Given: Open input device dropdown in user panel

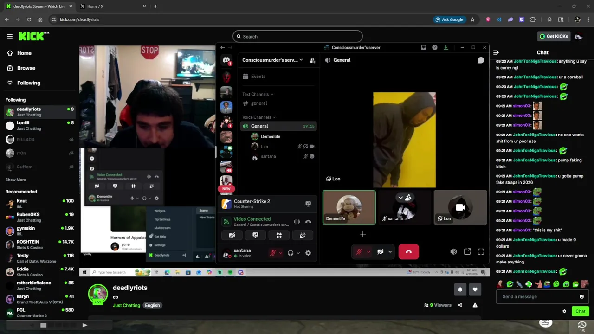Looking at the screenshot, I should click(x=280, y=253).
